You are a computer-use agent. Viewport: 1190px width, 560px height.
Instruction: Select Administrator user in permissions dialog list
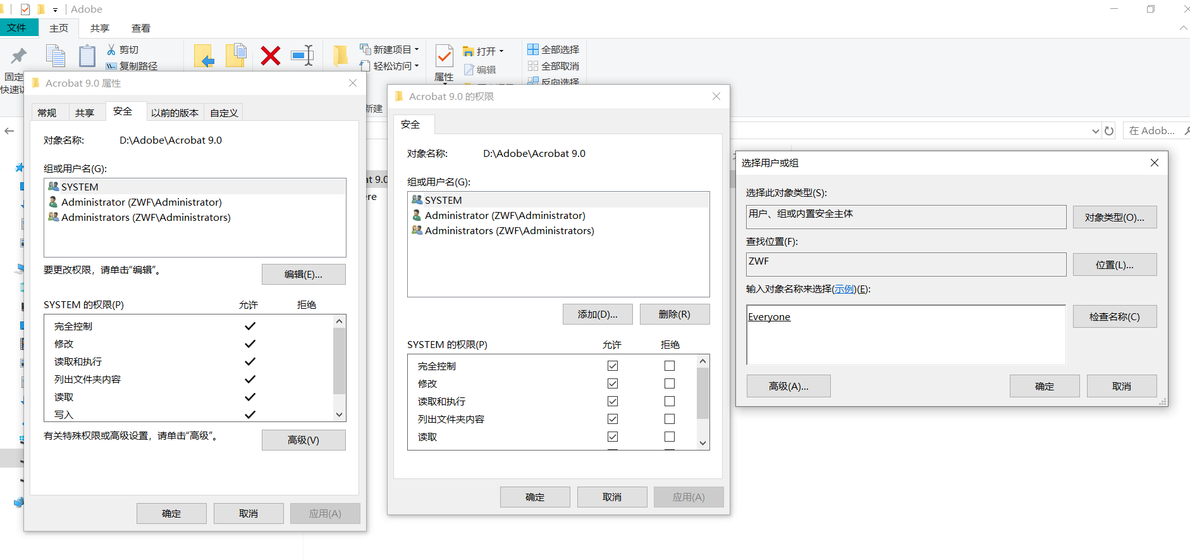pyautogui.click(x=558, y=215)
